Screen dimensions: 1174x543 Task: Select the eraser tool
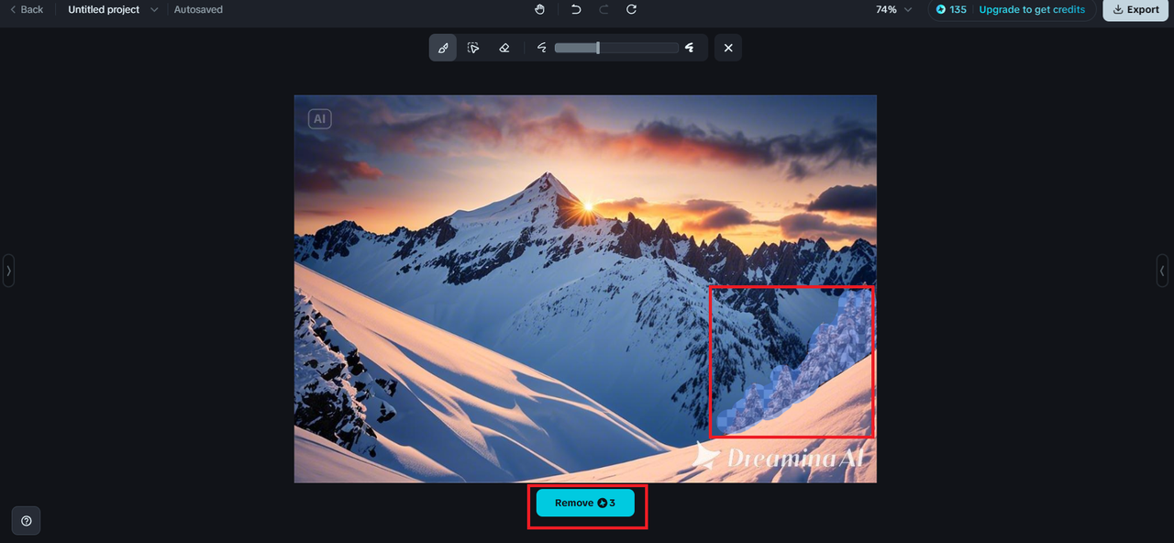(x=504, y=48)
